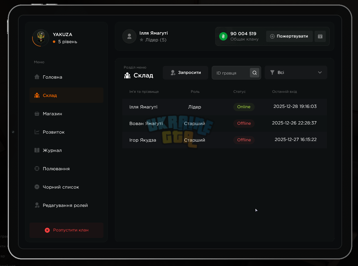
Task: Open the Магазин menu item
Action: coord(66,113)
